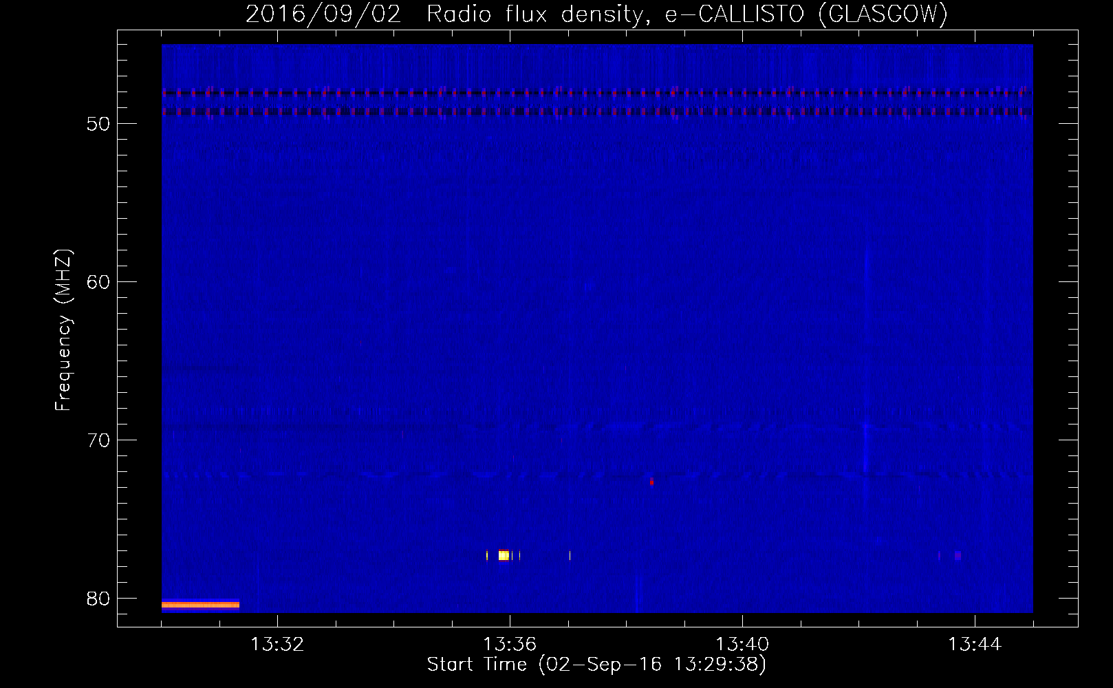This screenshot has height=688, width=1113.
Task: Click the bright yellow burst near 13:36
Action: (x=504, y=555)
